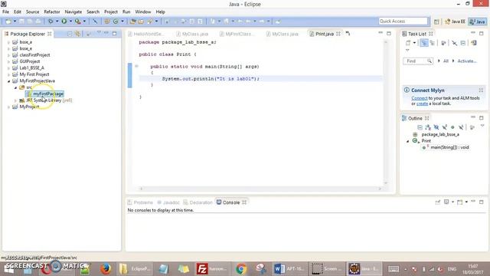
Task: Toggle Hide Fields in Outline view
Action: [x=436, y=127]
